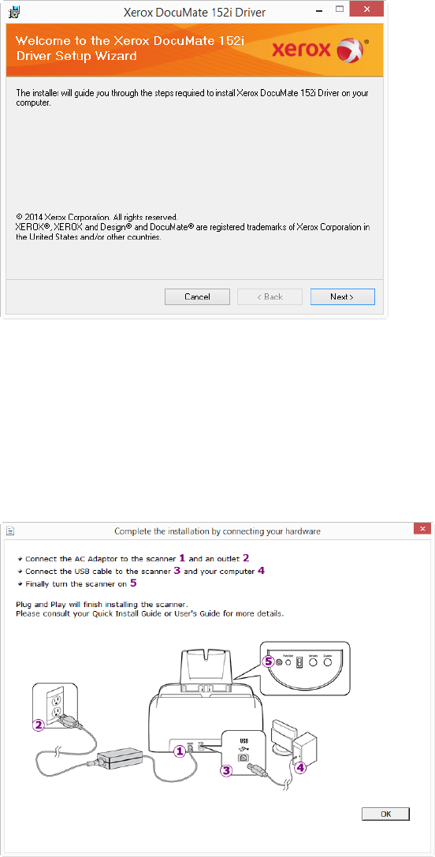Click the disabled Back button
The image size is (435, 857).
pyautogui.click(x=270, y=296)
